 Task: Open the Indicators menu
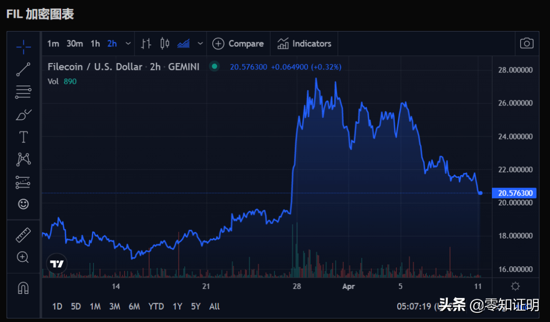(x=304, y=43)
